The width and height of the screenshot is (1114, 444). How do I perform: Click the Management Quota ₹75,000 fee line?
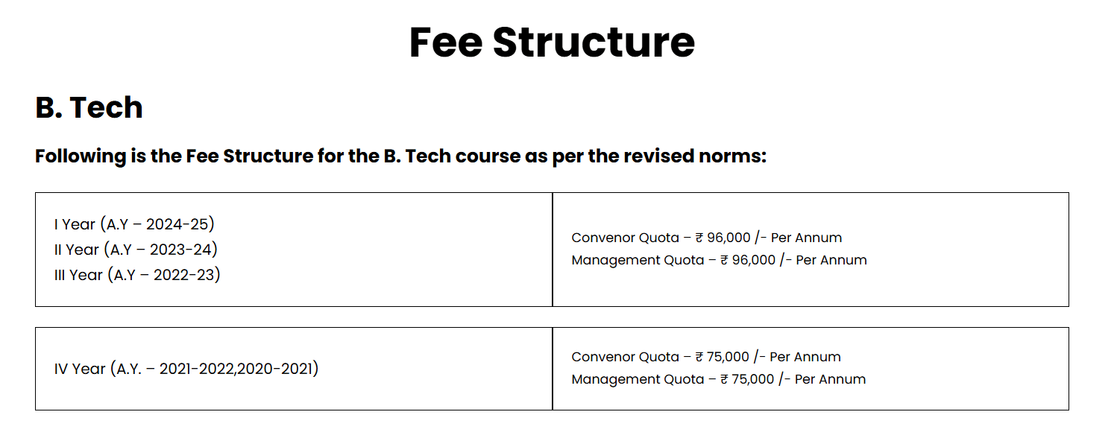point(718,380)
